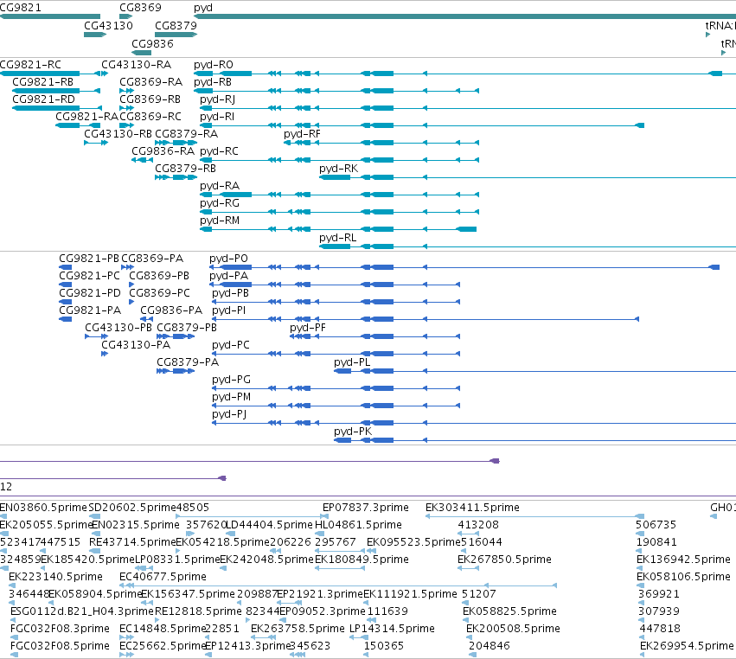Select transcript CG9821-RB

42,81
